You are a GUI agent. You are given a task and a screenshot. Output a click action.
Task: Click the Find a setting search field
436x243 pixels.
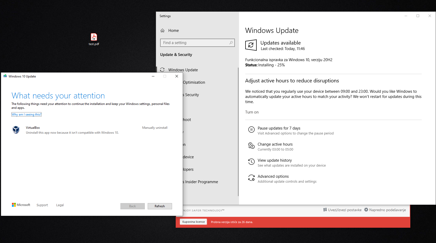197,43
